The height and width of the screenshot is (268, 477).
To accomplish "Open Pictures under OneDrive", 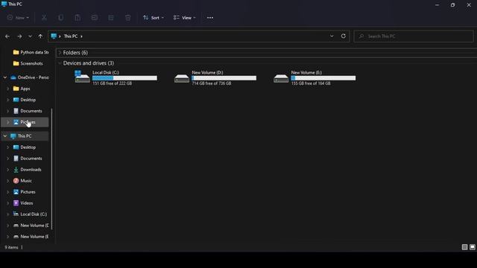I will (25, 122).
